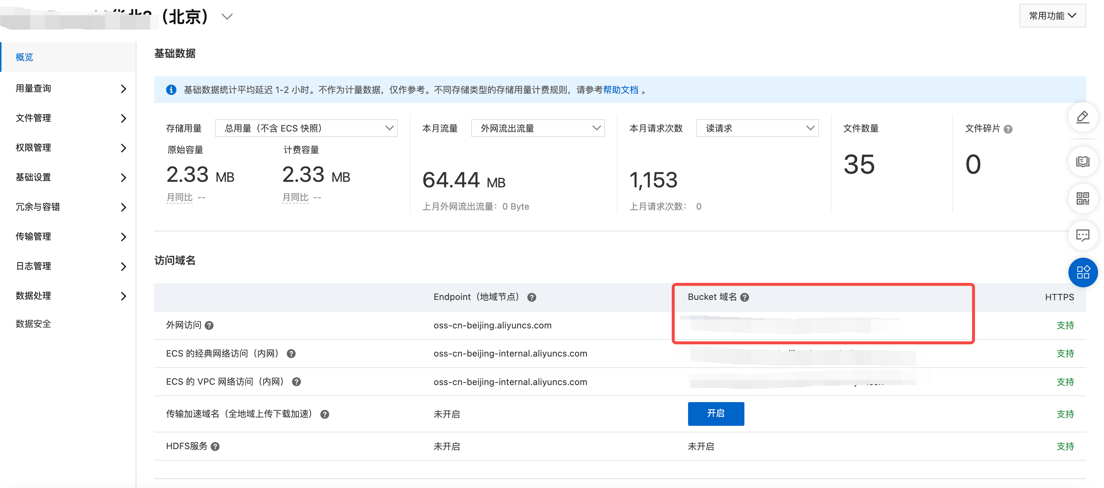Open the 帮助文档 link
This screenshot has height=488, width=1104.
[x=620, y=90]
